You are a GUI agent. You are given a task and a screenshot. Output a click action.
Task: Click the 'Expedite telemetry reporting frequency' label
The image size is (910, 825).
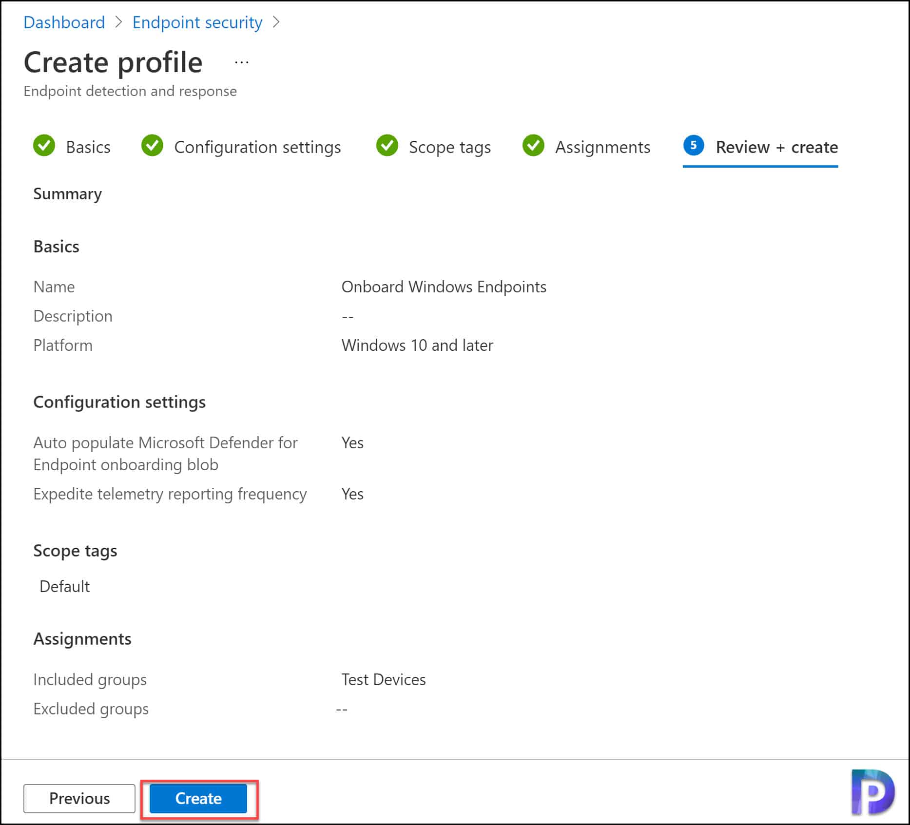(x=170, y=494)
